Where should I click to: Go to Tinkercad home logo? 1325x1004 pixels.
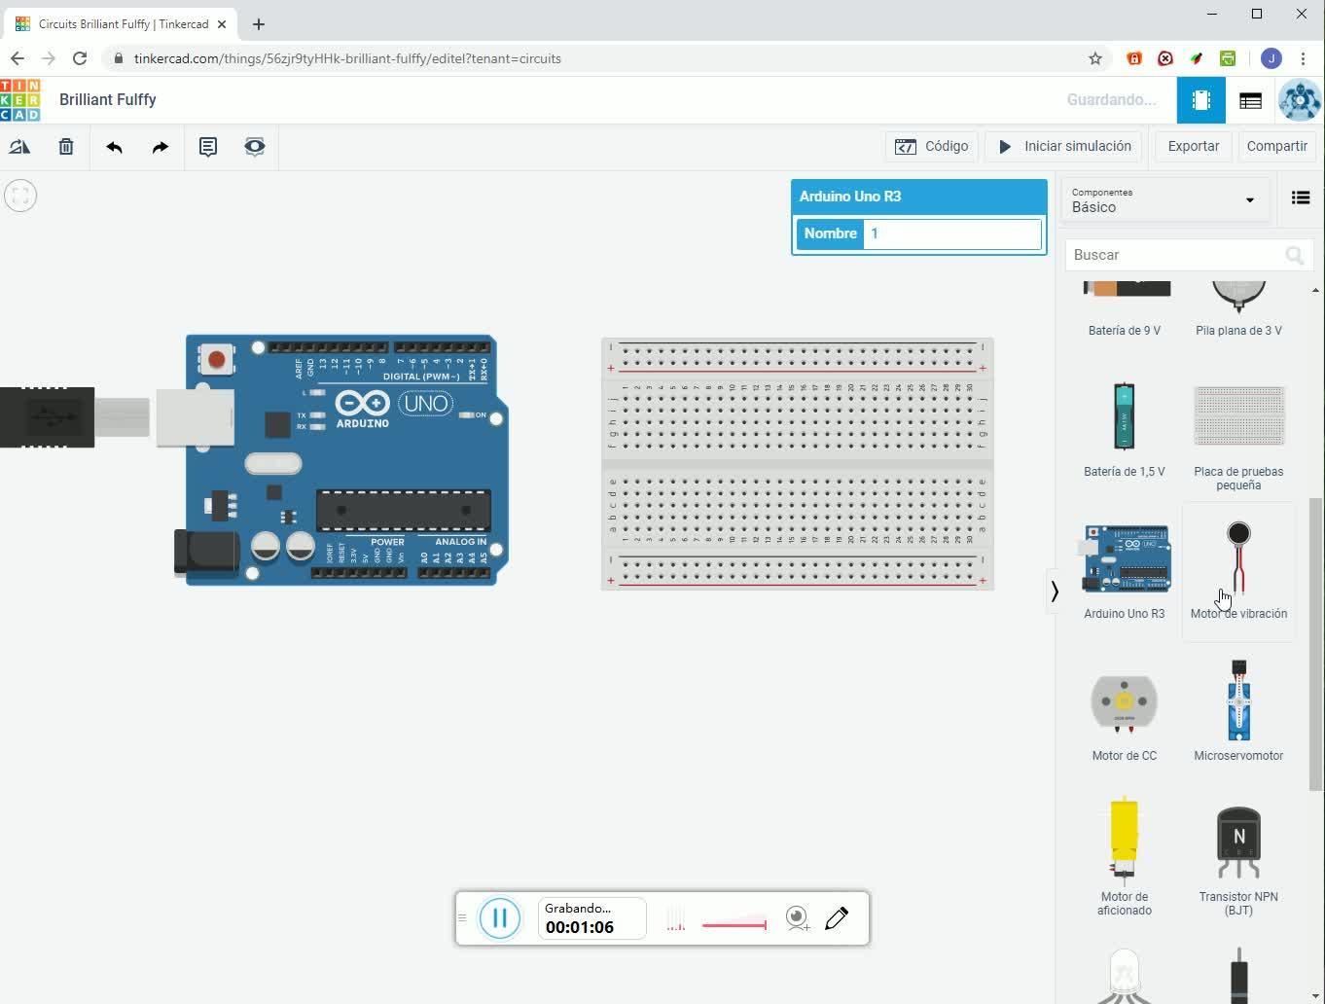click(x=20, y=100)
